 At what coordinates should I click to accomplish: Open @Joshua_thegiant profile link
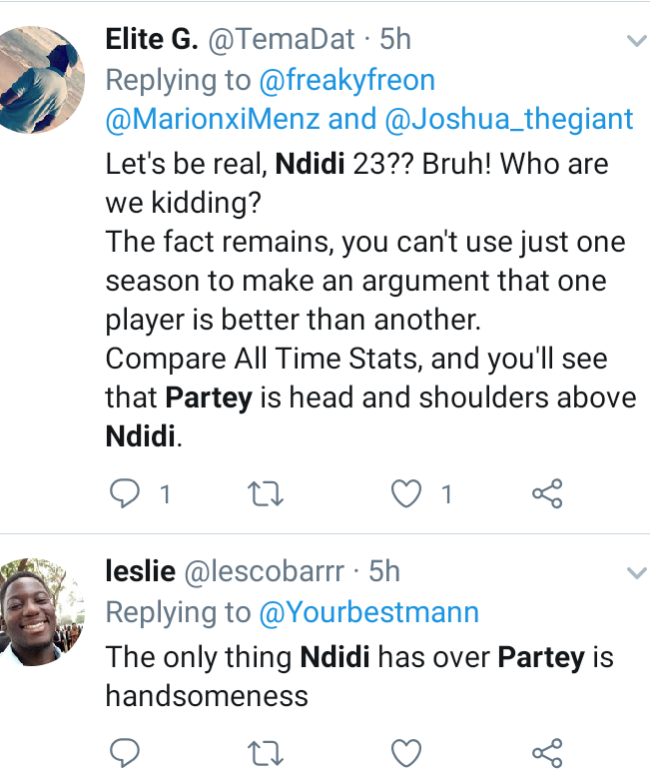click(509, 120)
